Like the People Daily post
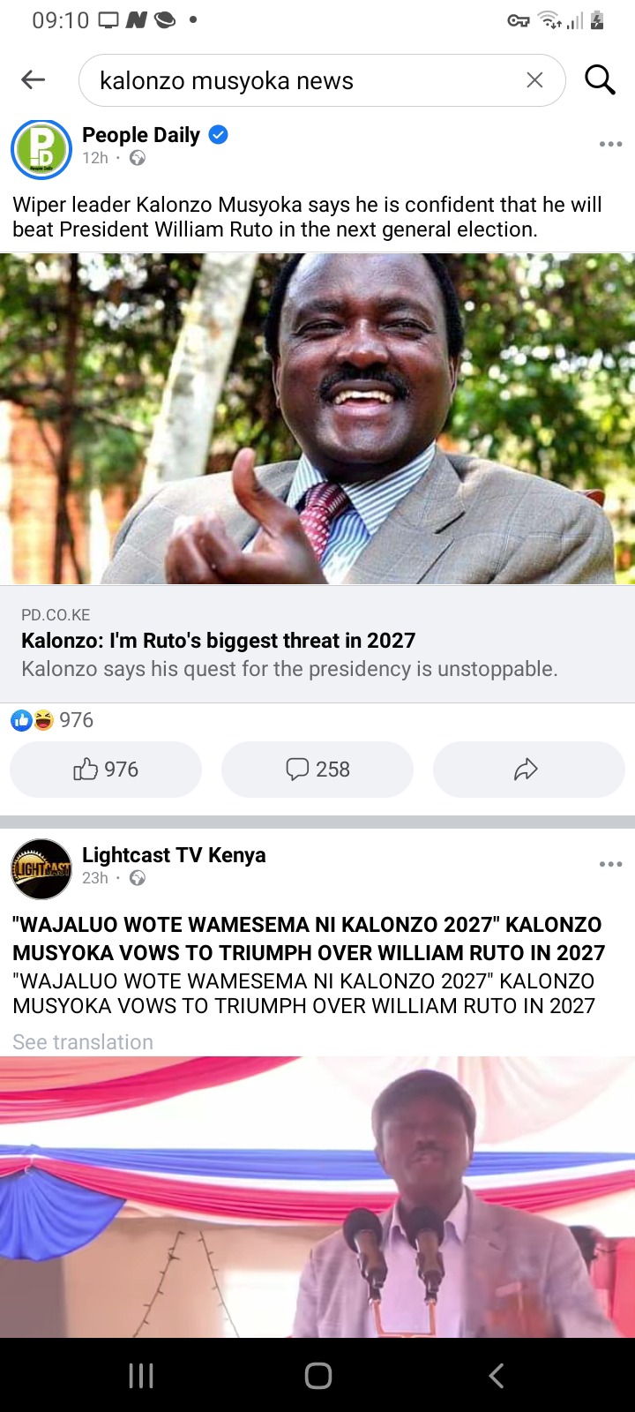Screen dimensions: 635x1412 [106, 770]
